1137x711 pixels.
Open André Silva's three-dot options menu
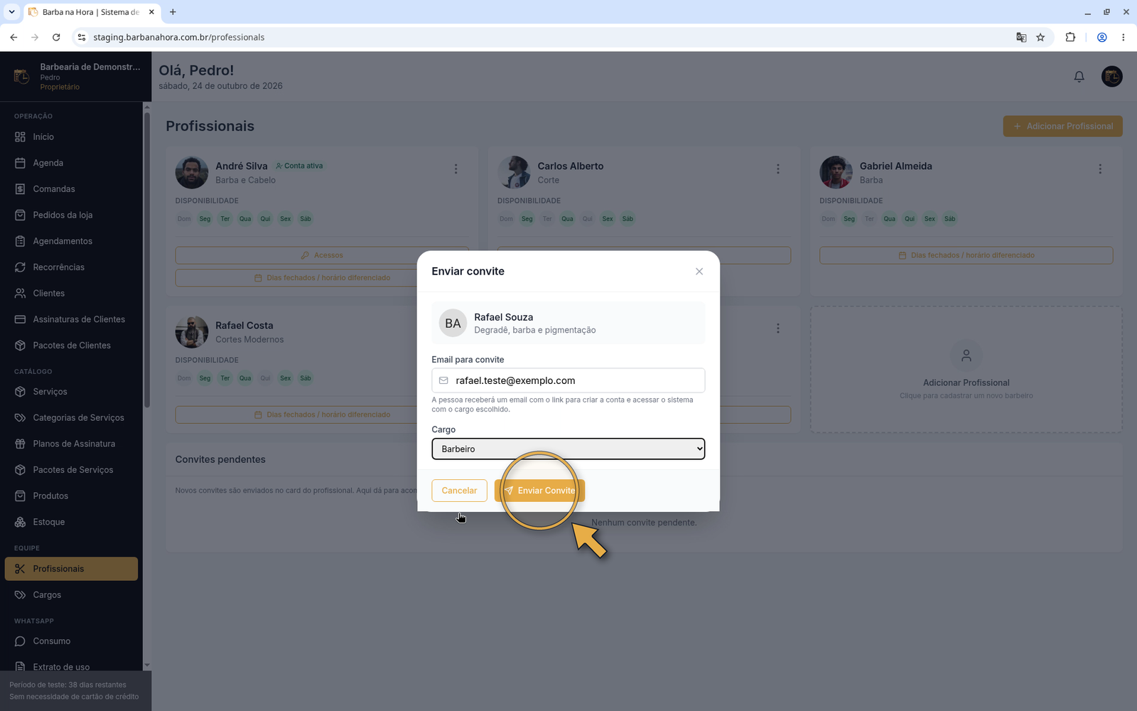click(x=456, y=169)
